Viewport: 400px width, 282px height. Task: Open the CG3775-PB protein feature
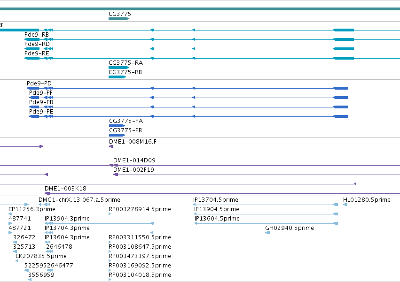pyautogui.click(x=117, y=135)
